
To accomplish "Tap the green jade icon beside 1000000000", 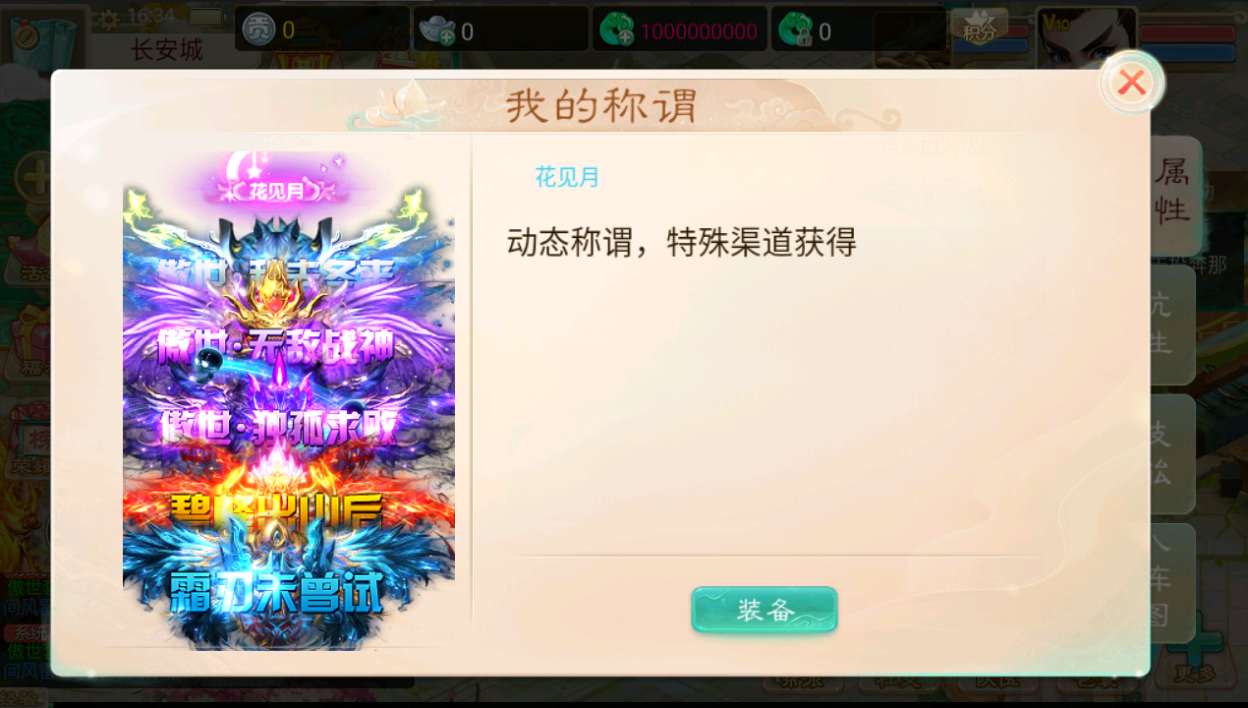I will pos(616,30).
